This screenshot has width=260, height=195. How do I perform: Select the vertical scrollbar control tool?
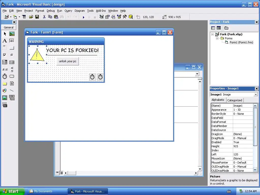12,69
